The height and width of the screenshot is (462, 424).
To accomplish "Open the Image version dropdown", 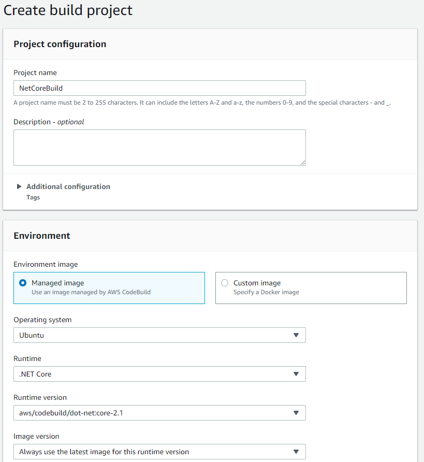I will coord(159,452).
